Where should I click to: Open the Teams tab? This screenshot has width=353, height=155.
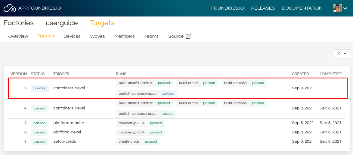tap(151, 36)
